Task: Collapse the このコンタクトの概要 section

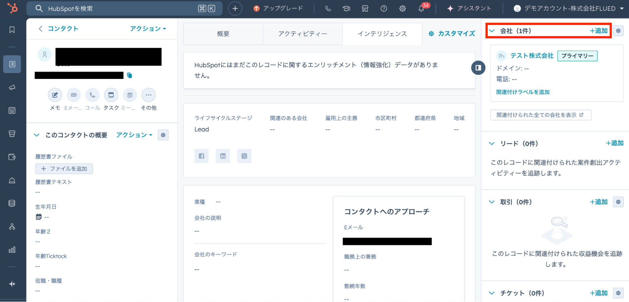Action: pyautogui.click(x=37, y=135)
